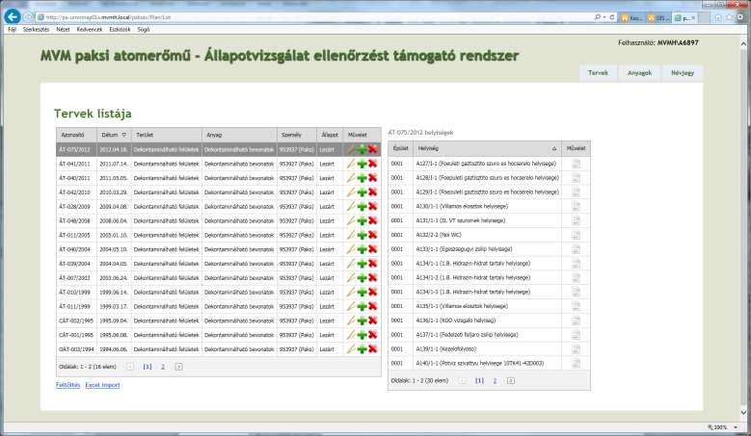Click green plus in selected top plan row

pos(362,149)
